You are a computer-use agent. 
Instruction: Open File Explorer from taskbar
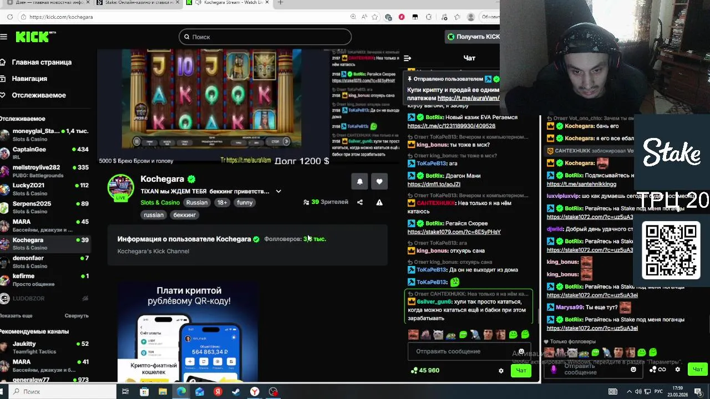point(163,392)
